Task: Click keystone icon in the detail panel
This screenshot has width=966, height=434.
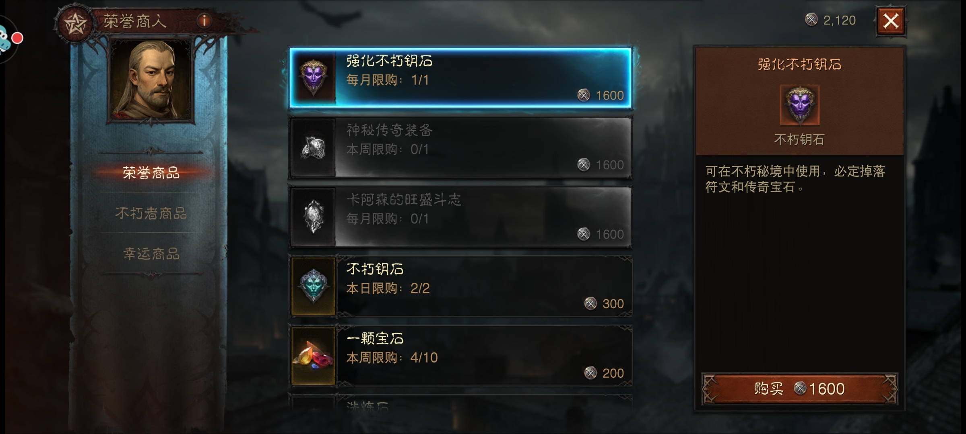Action: pyautogui.click(x=800, y=105)
